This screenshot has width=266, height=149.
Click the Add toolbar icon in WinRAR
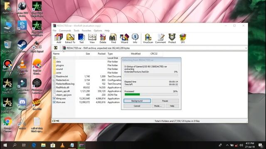point(59,38)
